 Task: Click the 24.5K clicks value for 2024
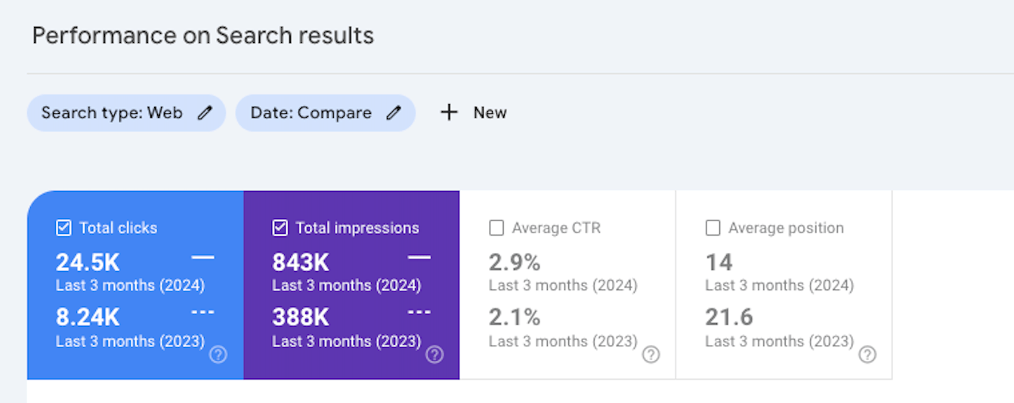[88, 263]
